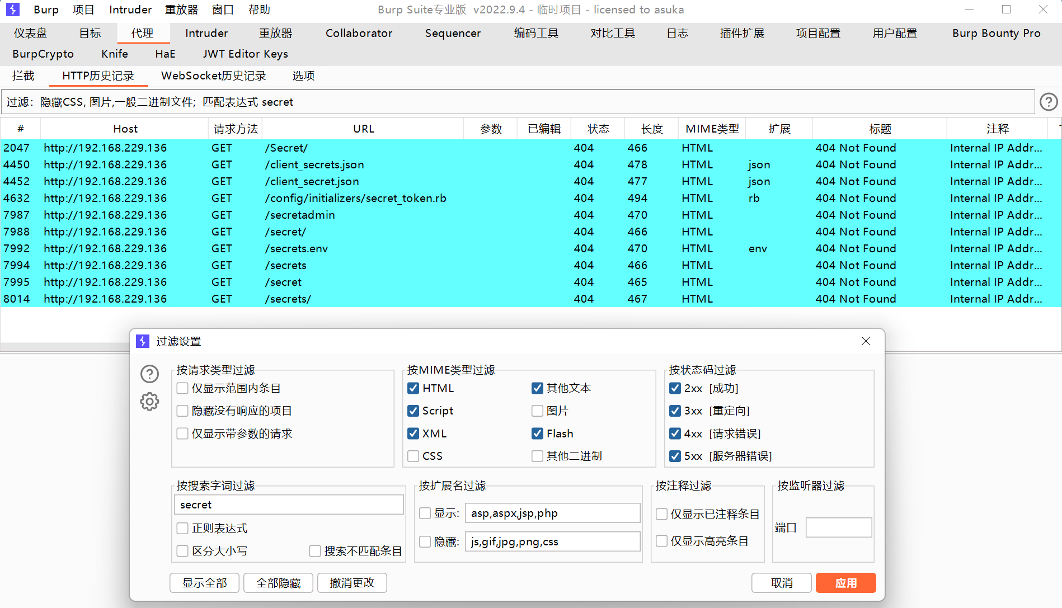Switch to the Collaborator tab
The image size is (1062, 608).
click(x=359, y=33)
